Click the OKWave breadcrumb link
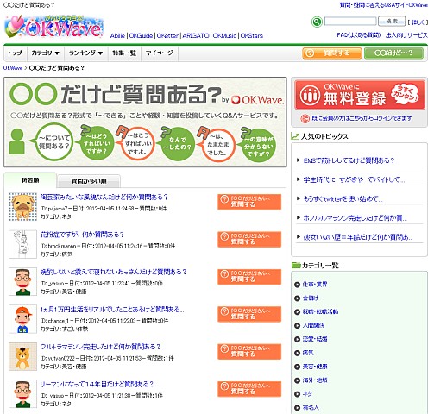The width and height of the screenshot is (434, 414). pos(13,68)
